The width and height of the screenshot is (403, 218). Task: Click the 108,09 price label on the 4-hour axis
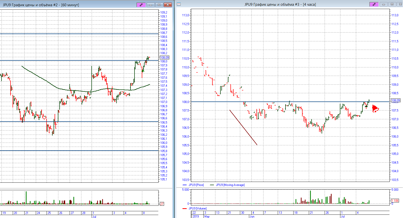pos(395,100)
